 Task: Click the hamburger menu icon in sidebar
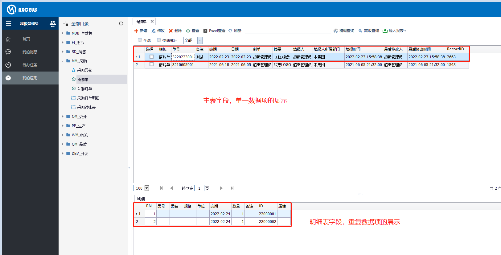8,23
